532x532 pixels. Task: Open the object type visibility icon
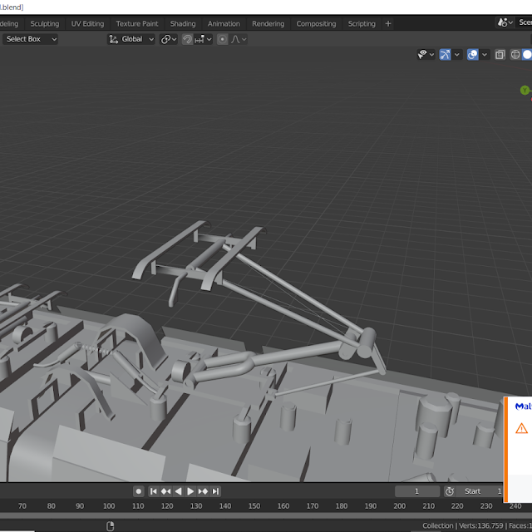click(422, 55)
